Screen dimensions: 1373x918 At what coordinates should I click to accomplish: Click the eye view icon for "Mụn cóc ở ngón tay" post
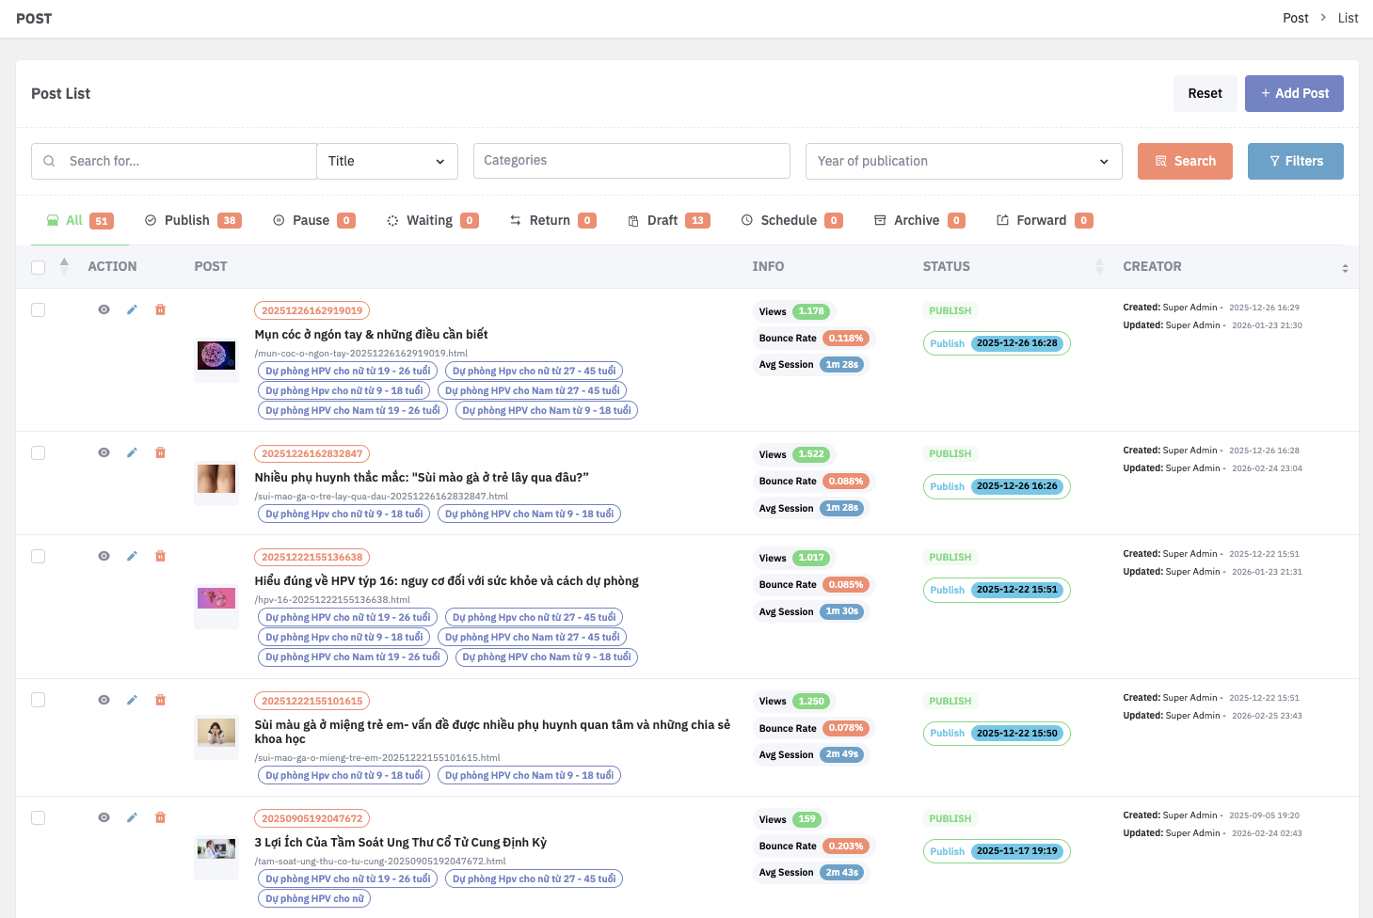104,309
